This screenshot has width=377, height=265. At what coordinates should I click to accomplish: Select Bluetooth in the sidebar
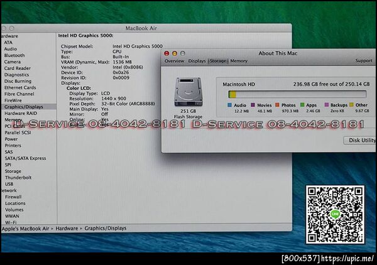click(14, 55)
